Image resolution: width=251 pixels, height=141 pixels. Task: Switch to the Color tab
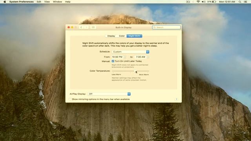click(x=122, y=36)
